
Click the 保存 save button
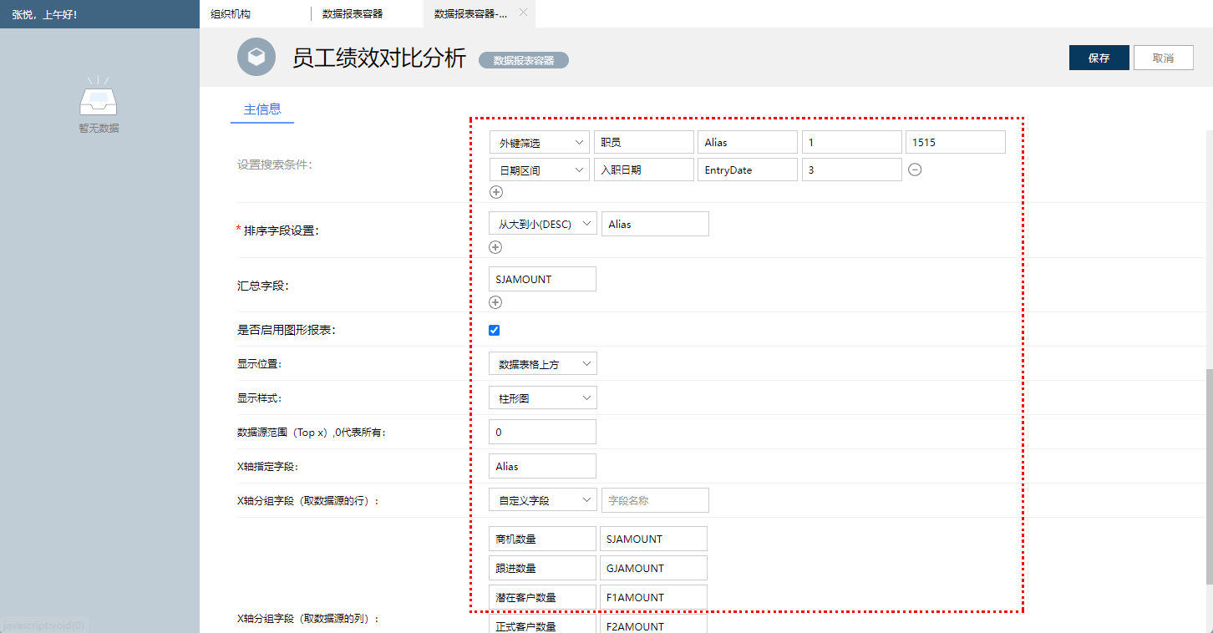tap(1099, 57)
